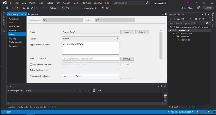216x115 pixels.
Task: Expand the Properties tree node
Action: 173,37
